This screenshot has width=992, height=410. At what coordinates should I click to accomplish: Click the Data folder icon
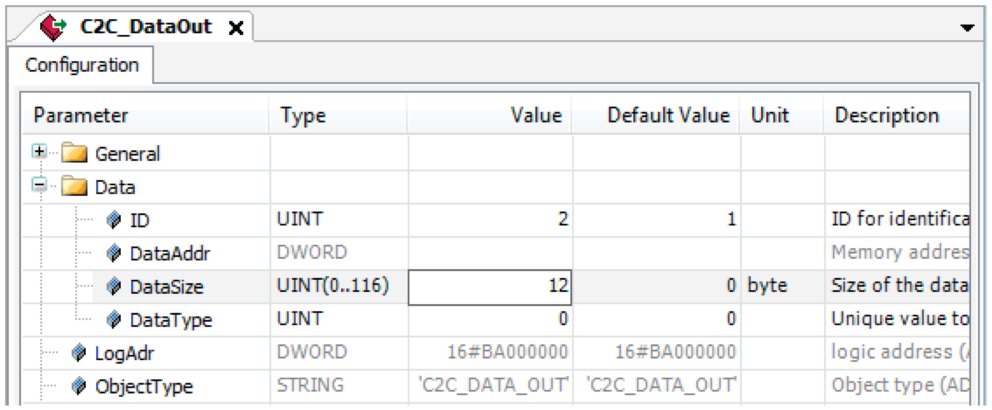pos(74,186)
